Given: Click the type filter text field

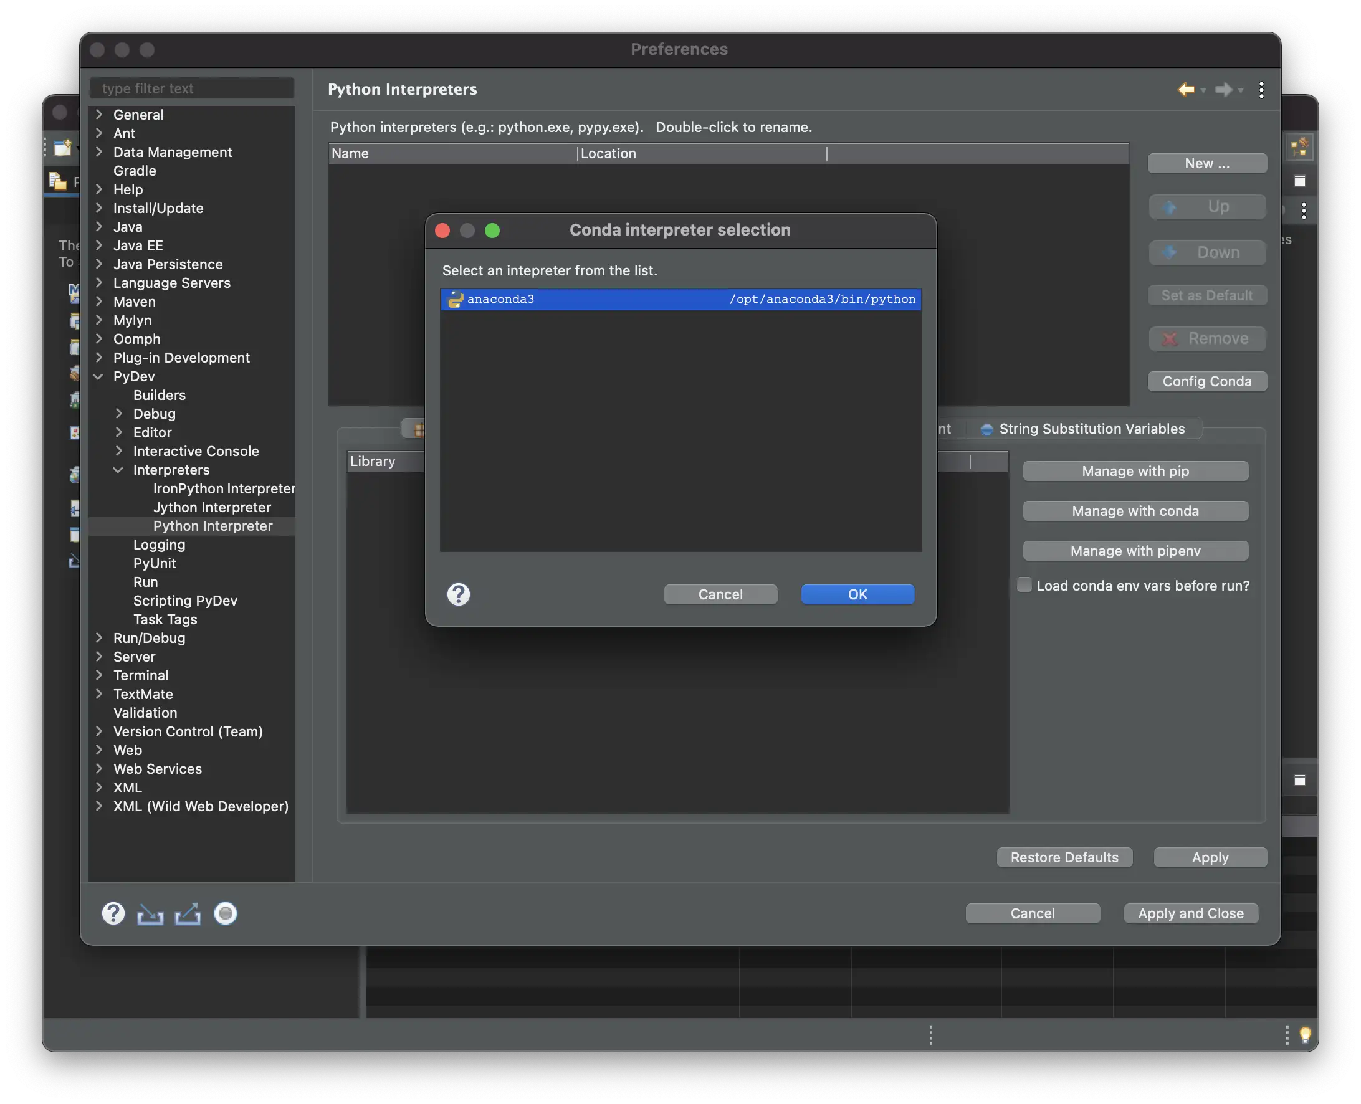Looking at the screenshot, I should pyautogui.click(x=192, y=88).
